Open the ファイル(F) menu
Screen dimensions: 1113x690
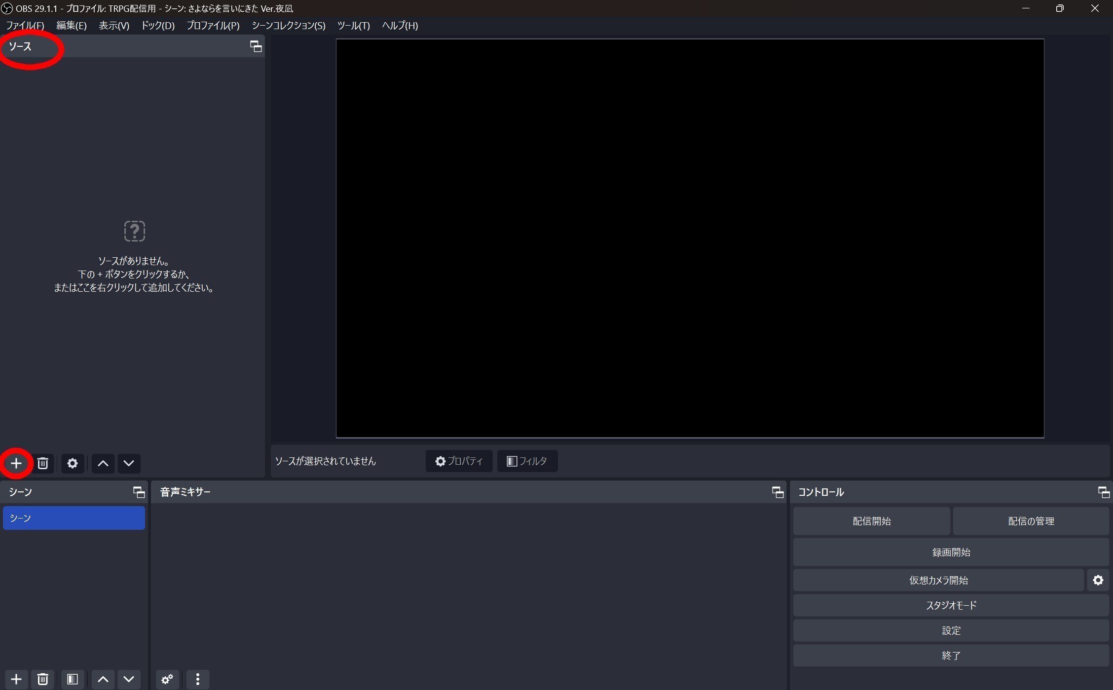(x=25, y=26)
